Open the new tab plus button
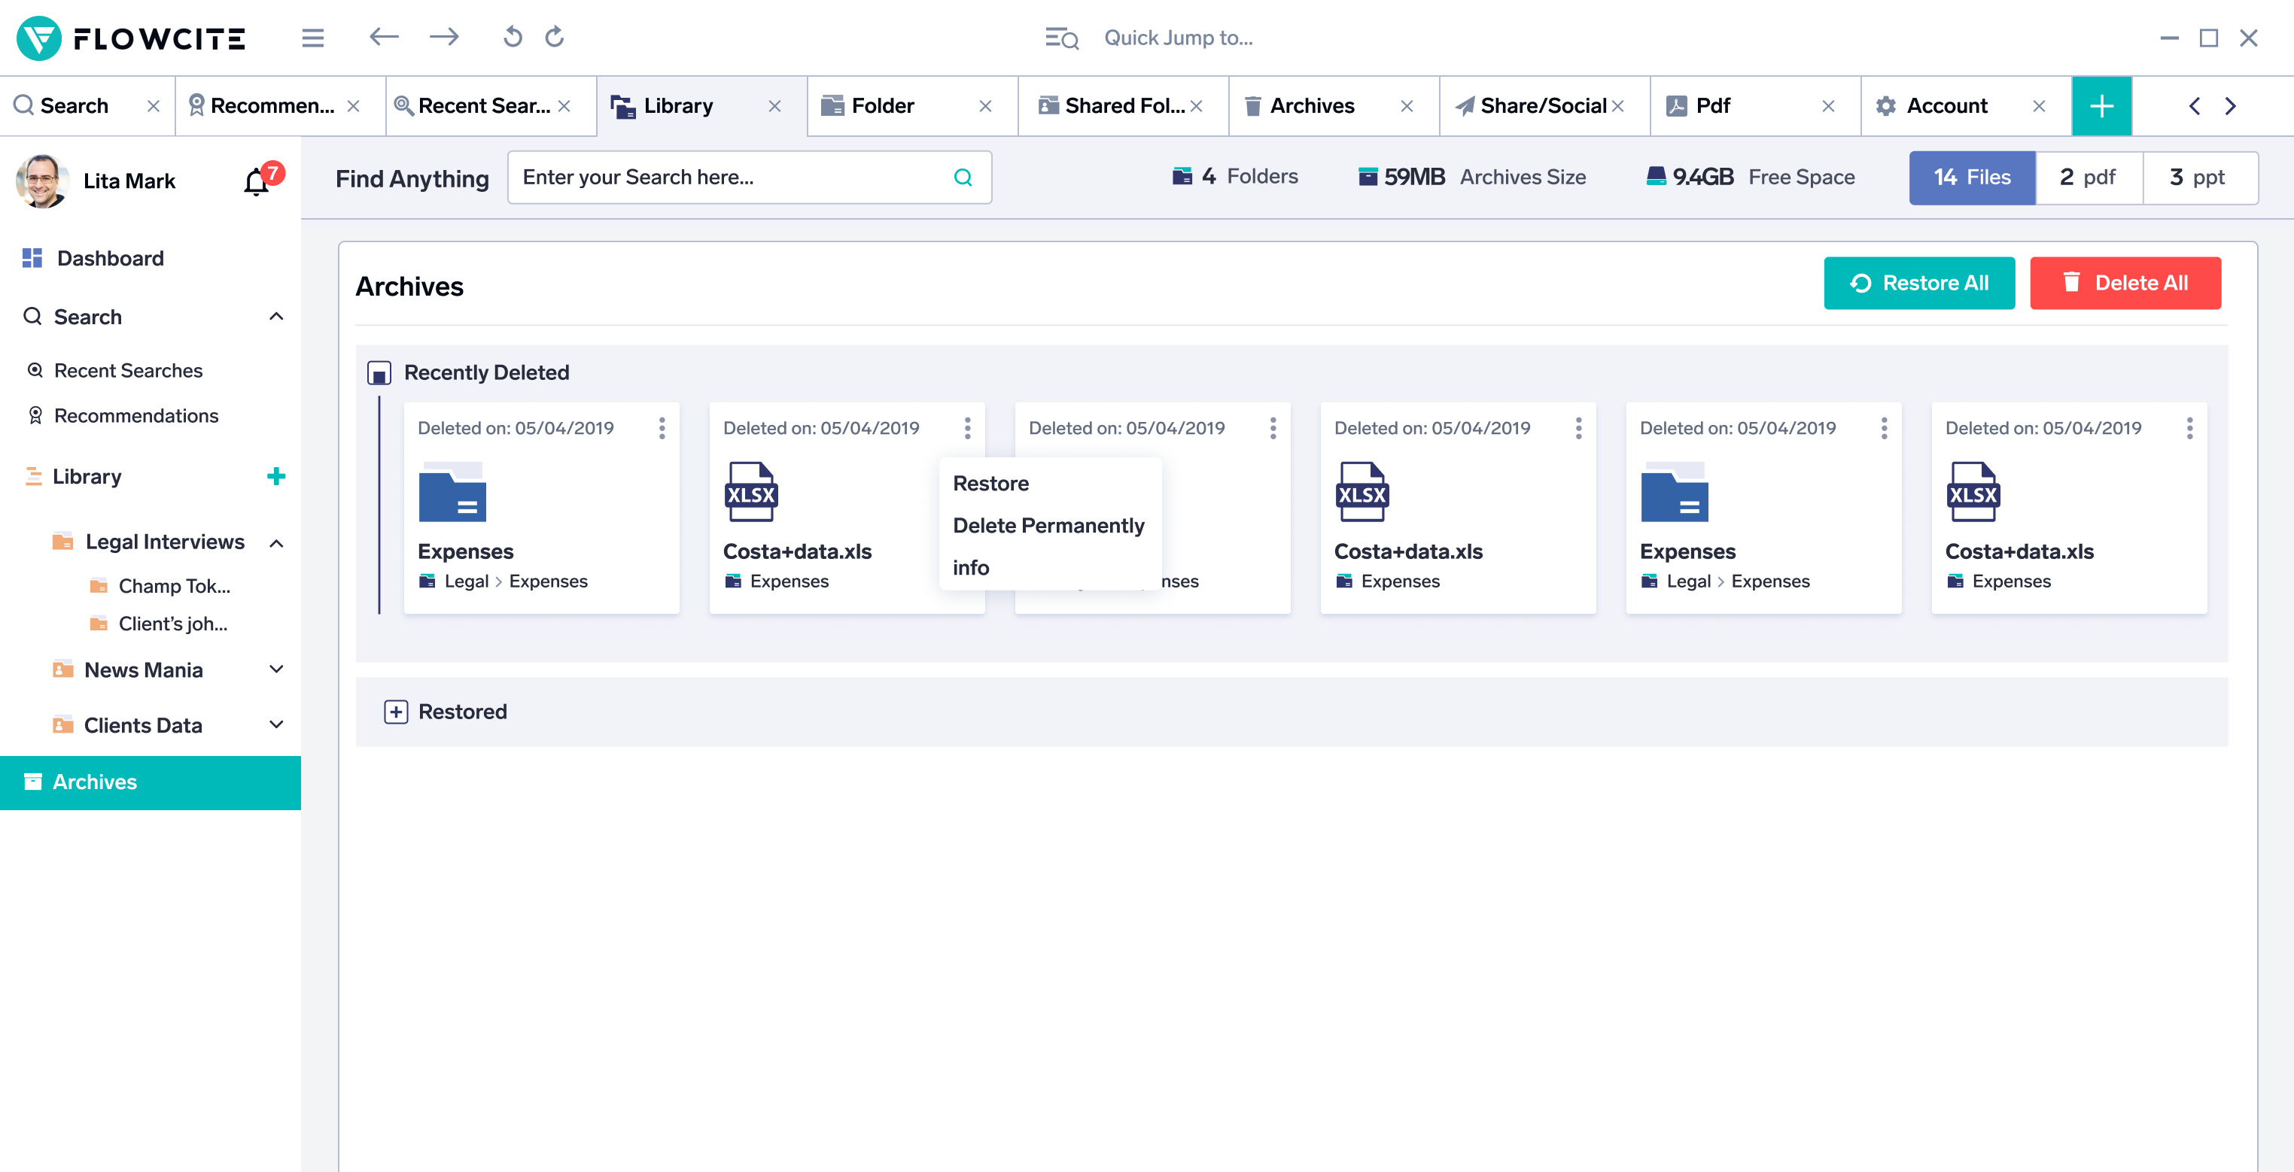Screen dimensions: 2294x1172 [x=2101, y=106]
